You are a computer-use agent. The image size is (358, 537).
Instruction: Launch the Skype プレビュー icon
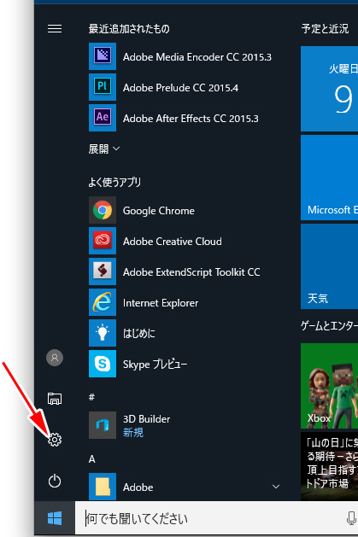(103, 364)
